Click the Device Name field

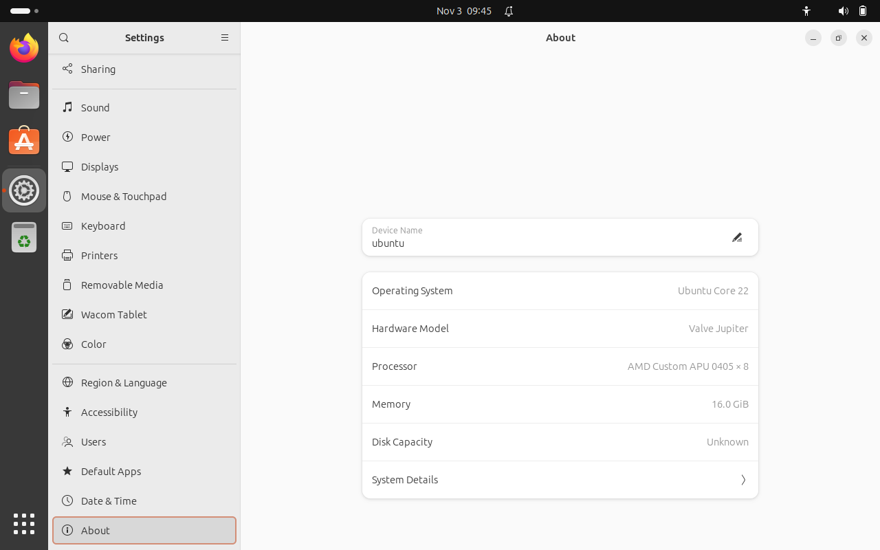pyautogui.click(x=560, y=237)
